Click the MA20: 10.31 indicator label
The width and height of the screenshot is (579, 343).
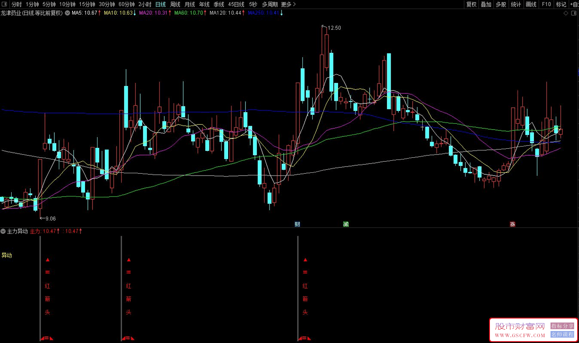(154, 13)
